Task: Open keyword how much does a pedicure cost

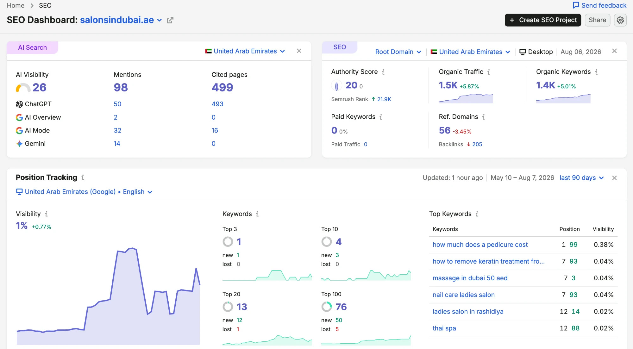Action: coord(480,245)
